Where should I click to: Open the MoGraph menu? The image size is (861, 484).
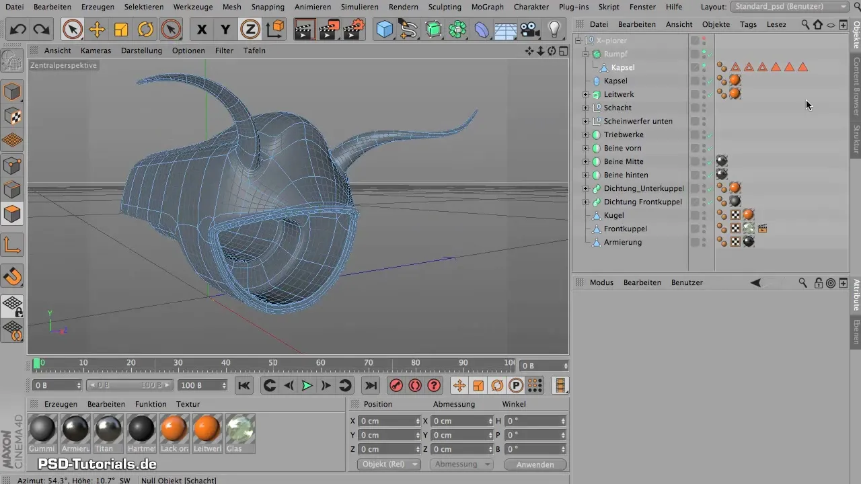click(x=487, y=7)
